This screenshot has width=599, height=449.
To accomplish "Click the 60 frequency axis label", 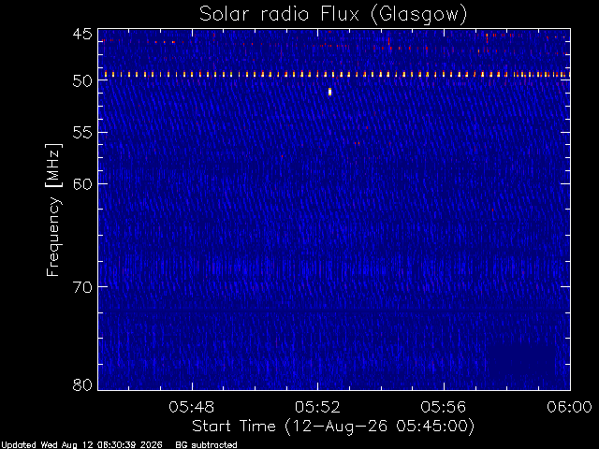I will [82, 184].
